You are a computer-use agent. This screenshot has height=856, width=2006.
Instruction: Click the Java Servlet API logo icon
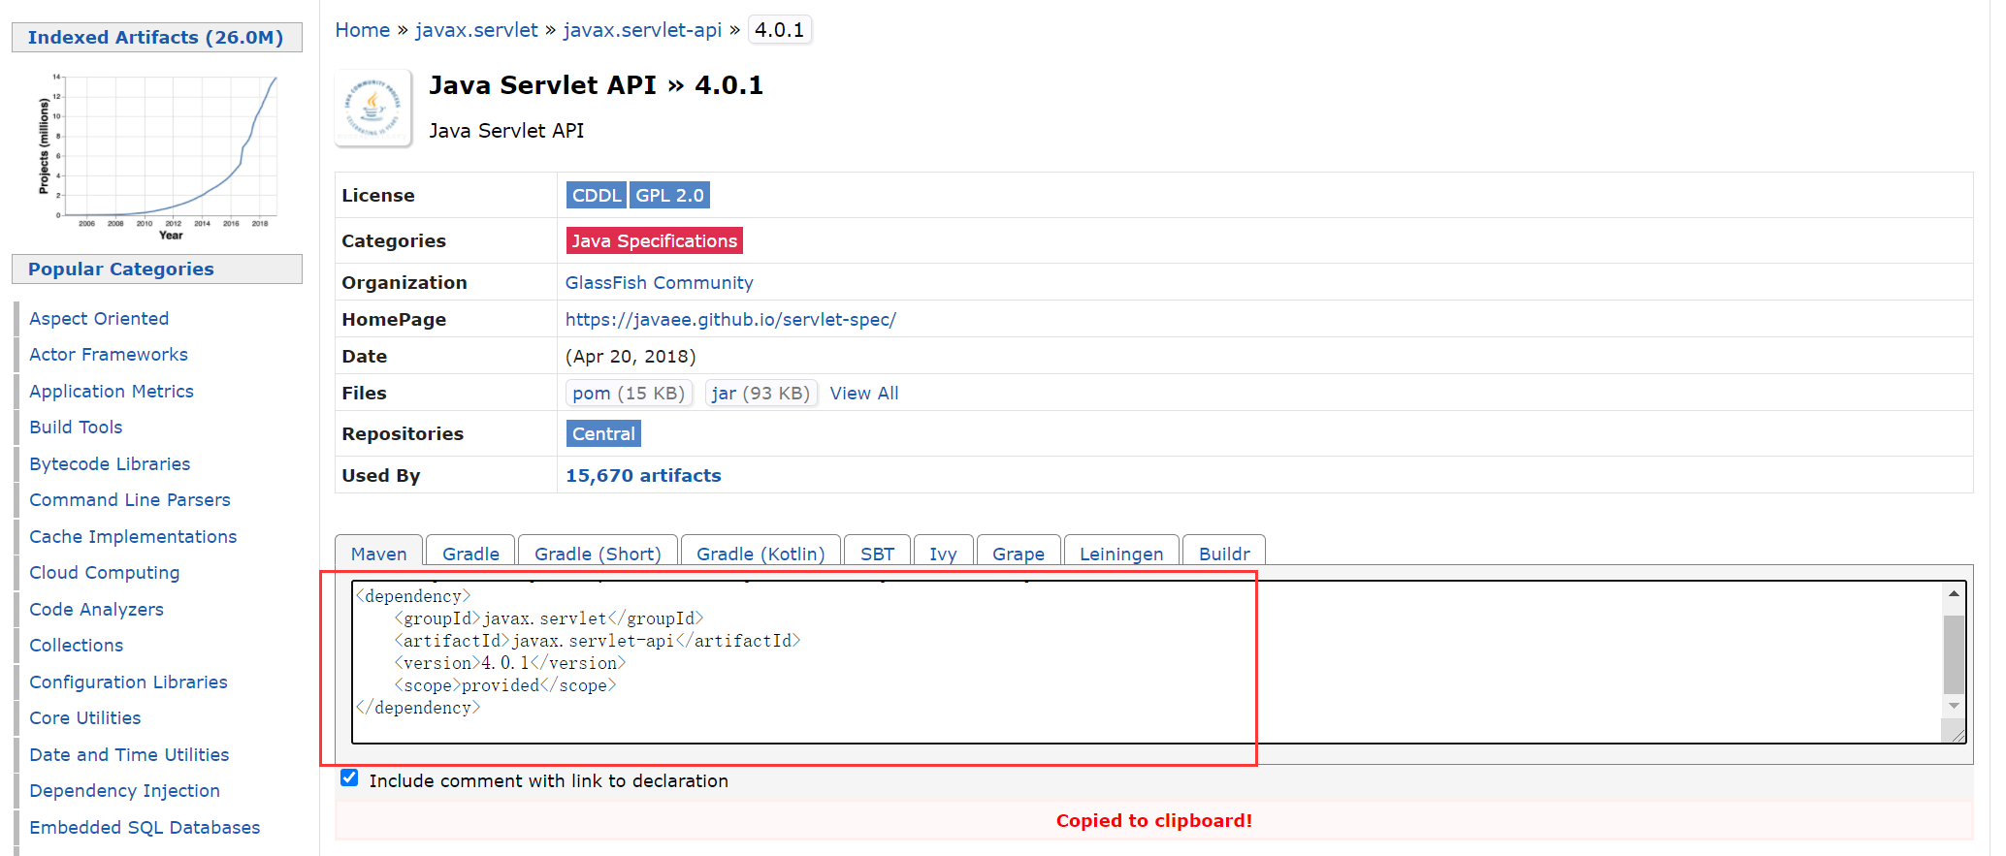(x=373, y=108)
